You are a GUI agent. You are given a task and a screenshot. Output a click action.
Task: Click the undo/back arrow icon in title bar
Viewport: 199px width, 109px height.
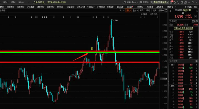(178, 2)
